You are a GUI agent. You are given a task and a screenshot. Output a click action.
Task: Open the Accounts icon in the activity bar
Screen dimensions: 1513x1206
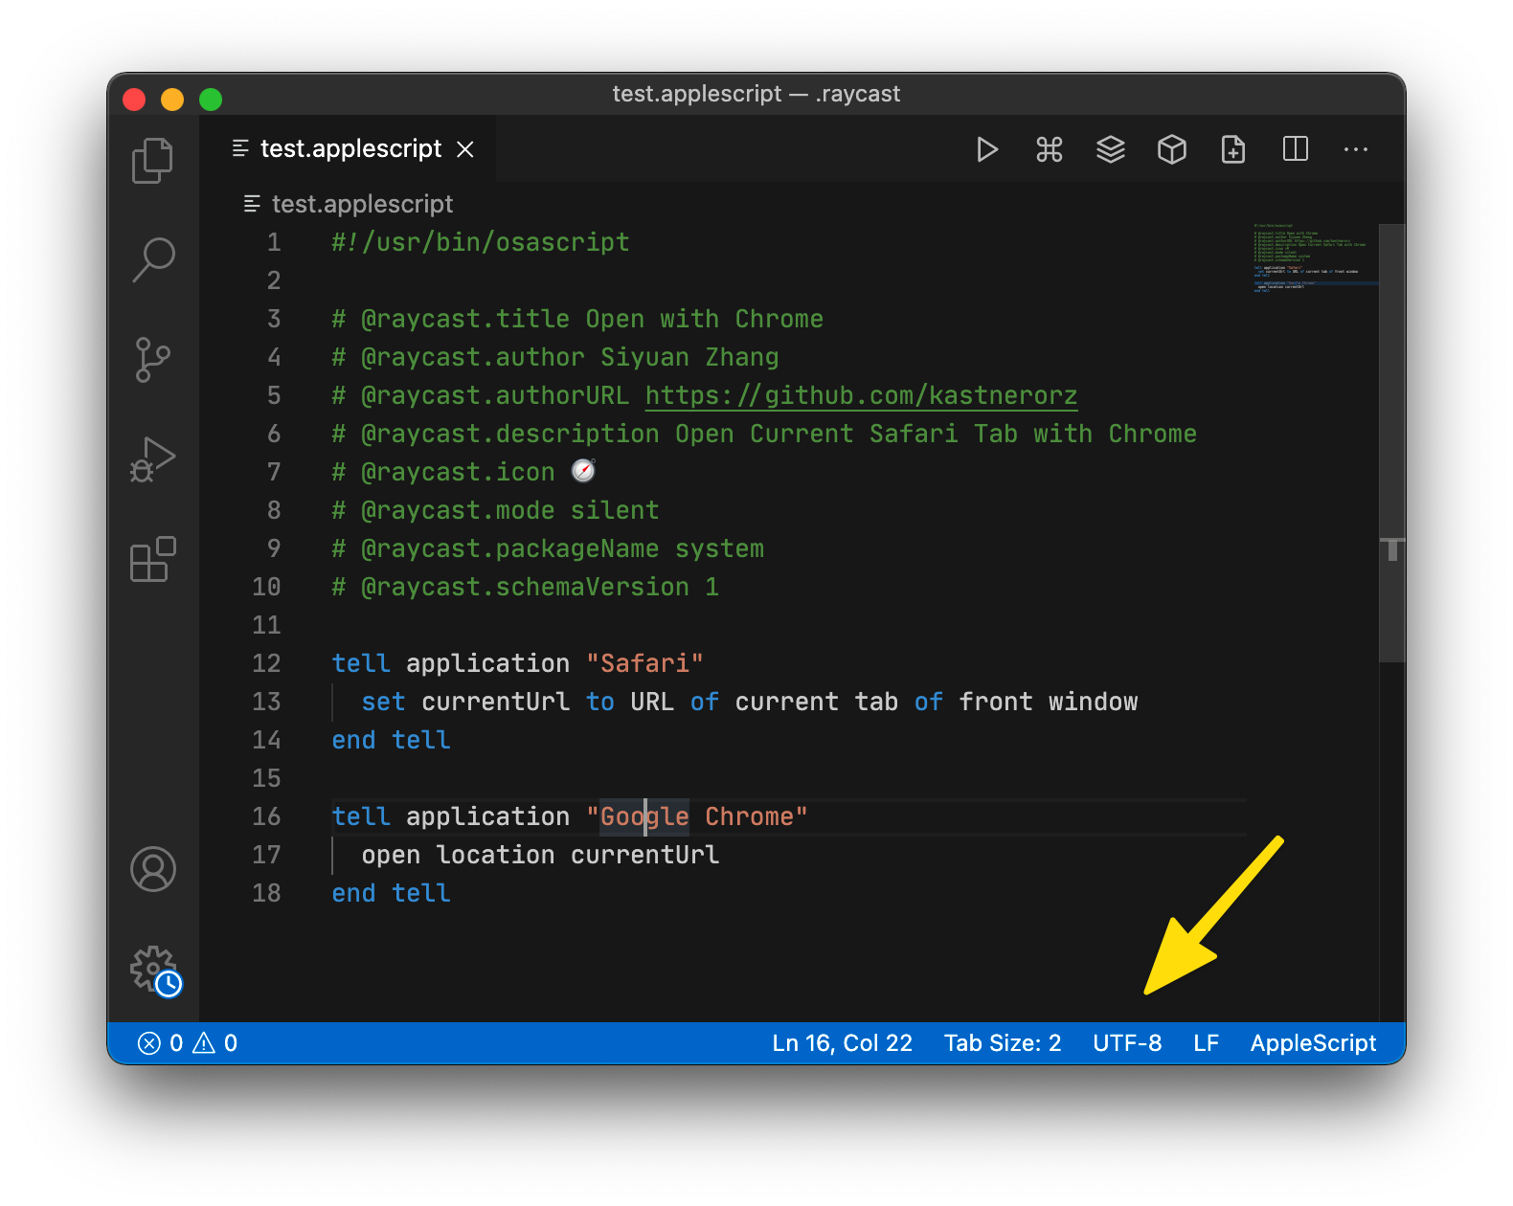[x=153, y=869]
